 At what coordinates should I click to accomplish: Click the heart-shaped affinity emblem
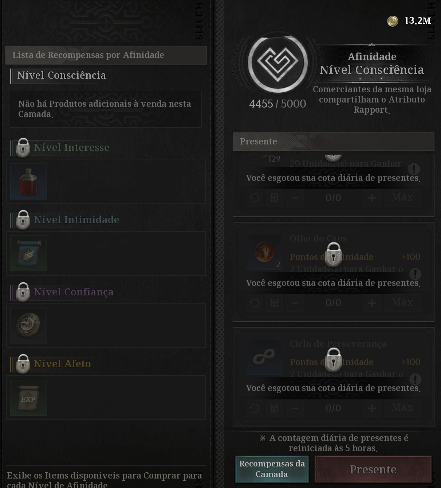tap(277, 62)
